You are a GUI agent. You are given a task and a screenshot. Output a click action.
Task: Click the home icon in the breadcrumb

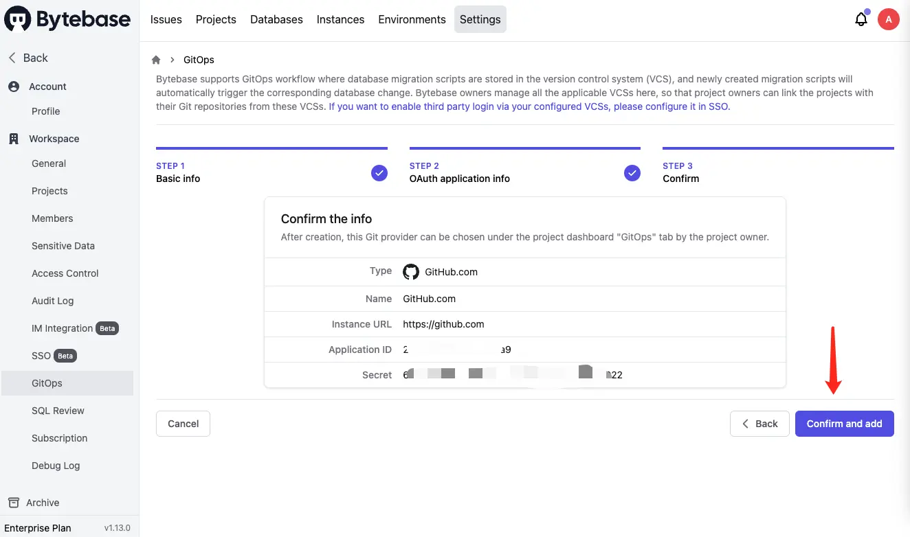click(156, 59)
